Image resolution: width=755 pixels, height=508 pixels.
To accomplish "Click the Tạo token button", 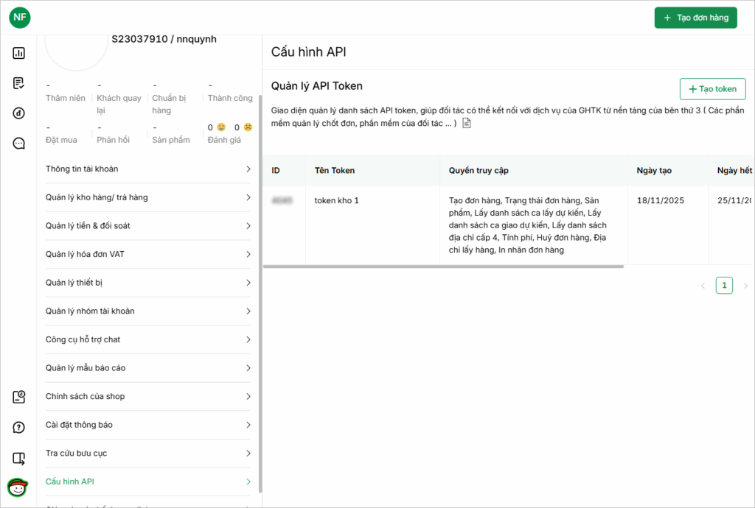I will [712, 89].
